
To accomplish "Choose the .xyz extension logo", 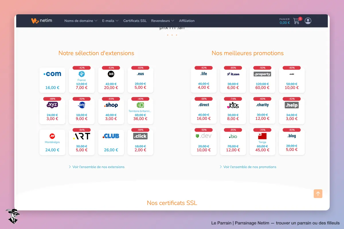I will pyautogui.click(x=52, y=105).
